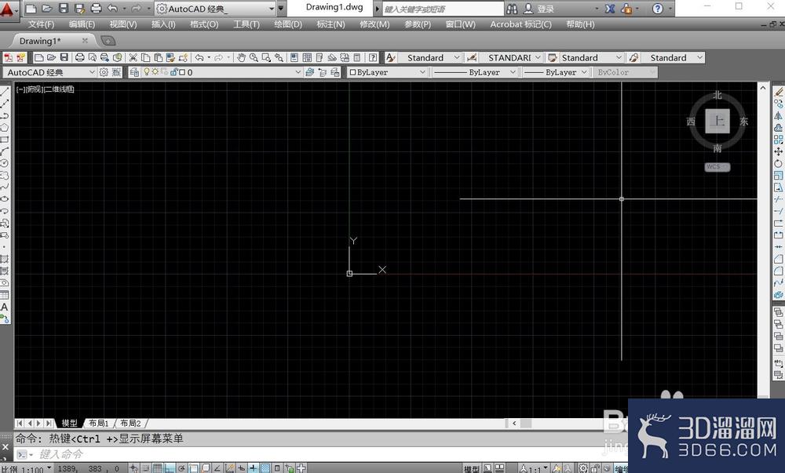
Task: Click the keyword search box in title bar
Action: point(443,9)
